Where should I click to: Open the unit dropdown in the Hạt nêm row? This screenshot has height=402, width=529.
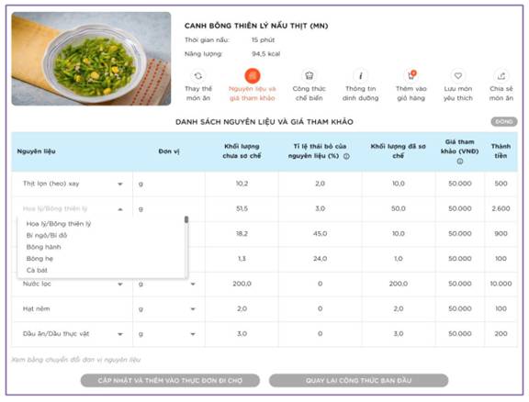click(193, 309)
